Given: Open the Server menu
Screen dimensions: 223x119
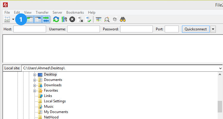Looking at the screenshot, I should click(x=57, y=12).
